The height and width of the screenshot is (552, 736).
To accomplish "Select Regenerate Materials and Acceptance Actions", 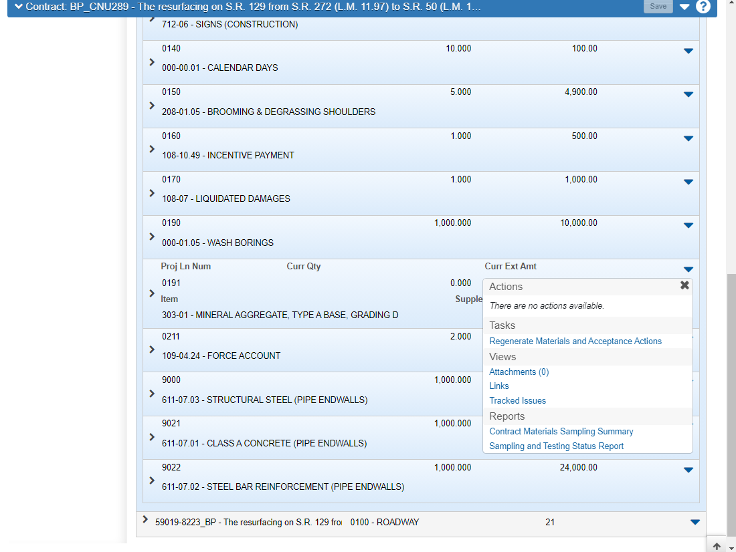I will tap(575, 341).
